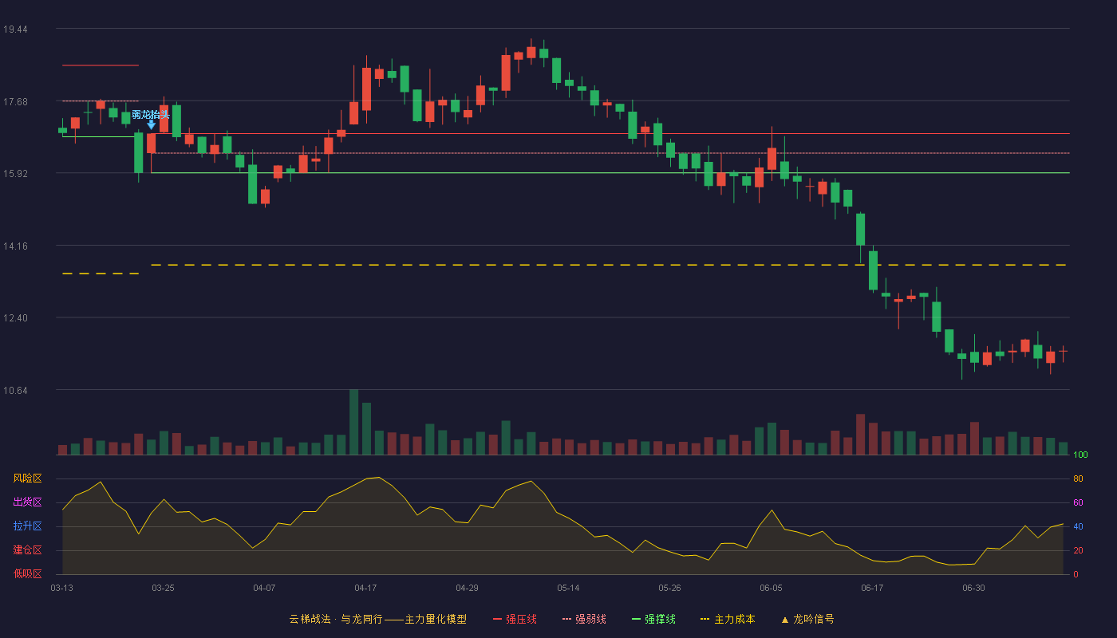Click the 03-13 date label
Viewport: 1117px width, 638px height.
[61, 588]
